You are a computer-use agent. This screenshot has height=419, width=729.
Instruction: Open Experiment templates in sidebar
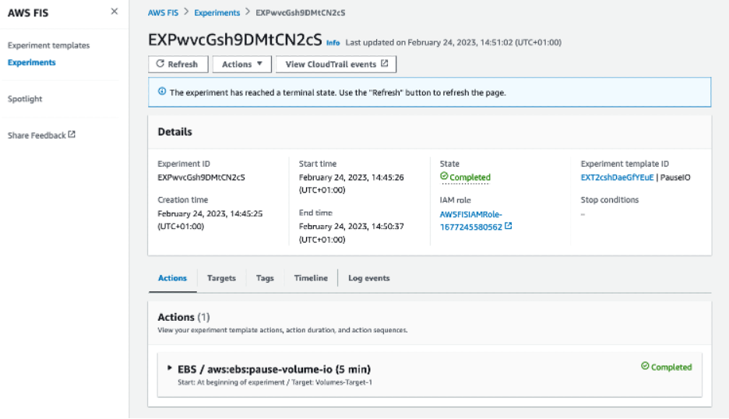[49, 46]
